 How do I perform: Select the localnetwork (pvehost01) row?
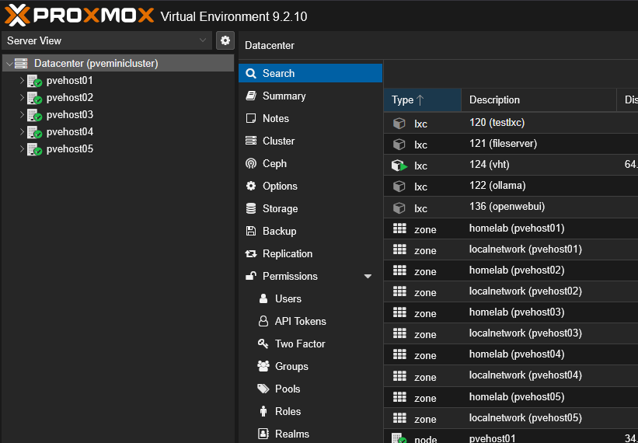pyautogui.click(x=511, y=249)
